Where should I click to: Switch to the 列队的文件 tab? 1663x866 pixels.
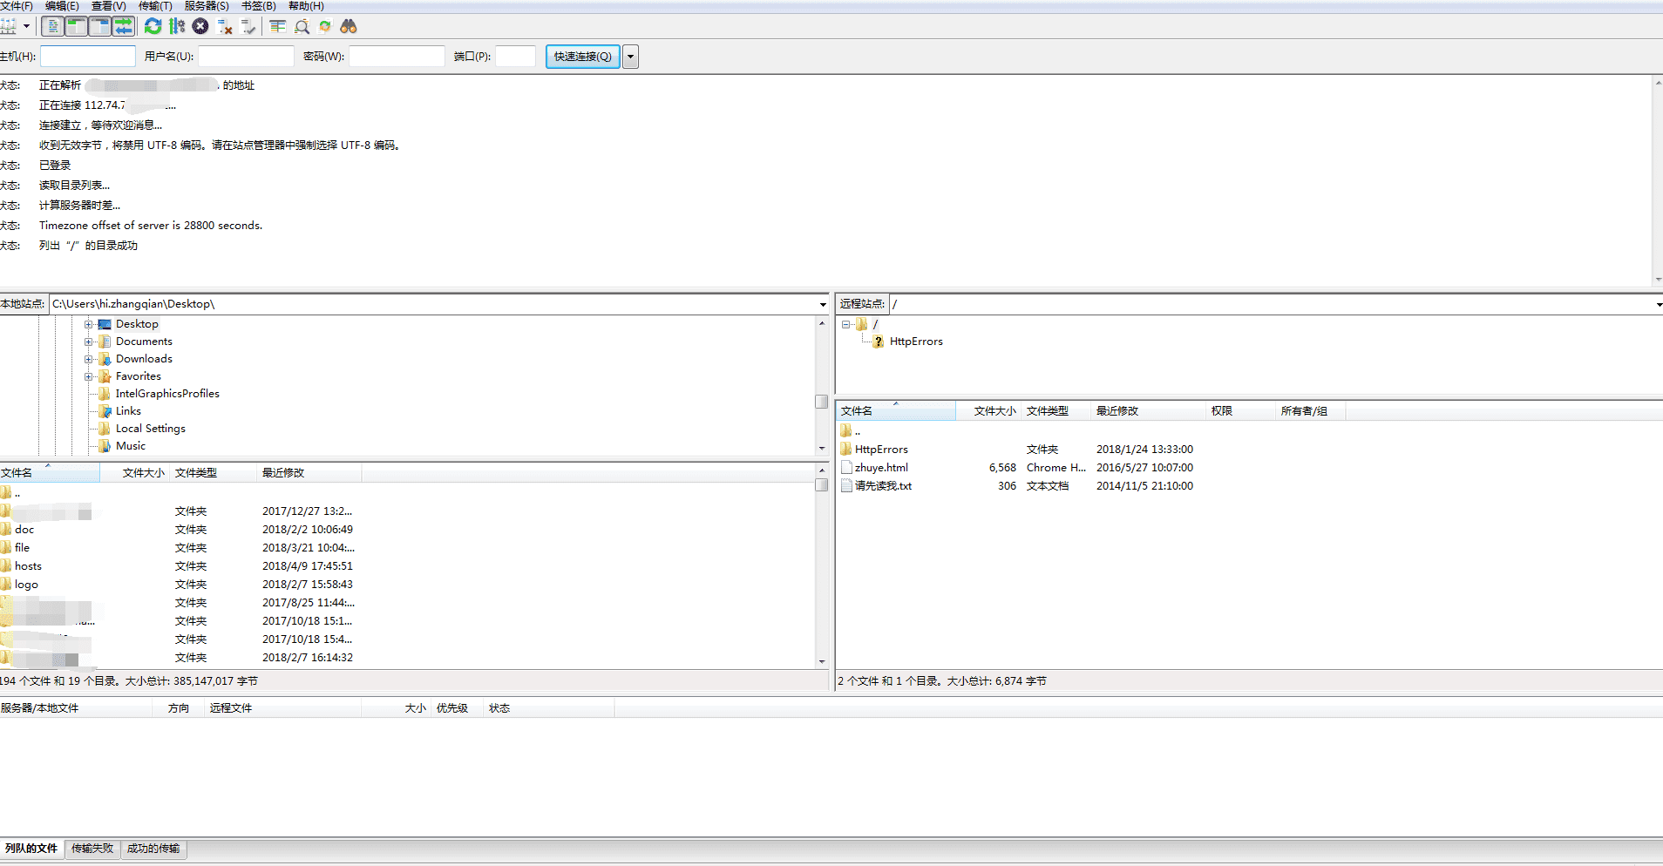coord(31,849)
